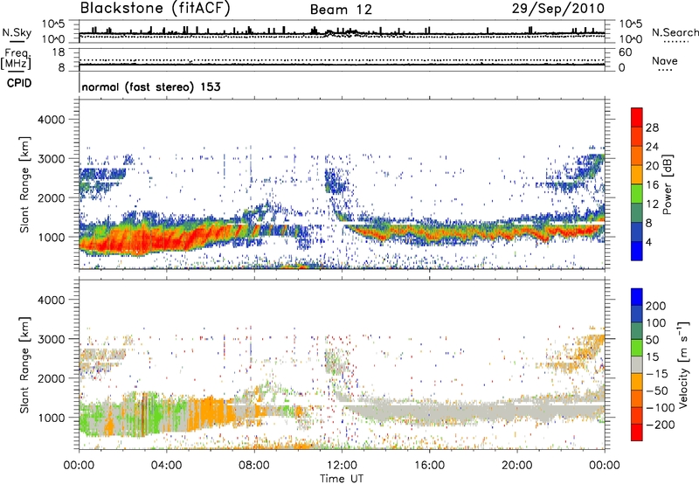This screenshot has width=699, height=484.
Task: Select the bright blue top Velocity swatch
Action: 637,297
